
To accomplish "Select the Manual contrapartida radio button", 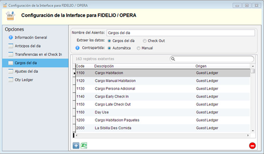I will point(139,48).
